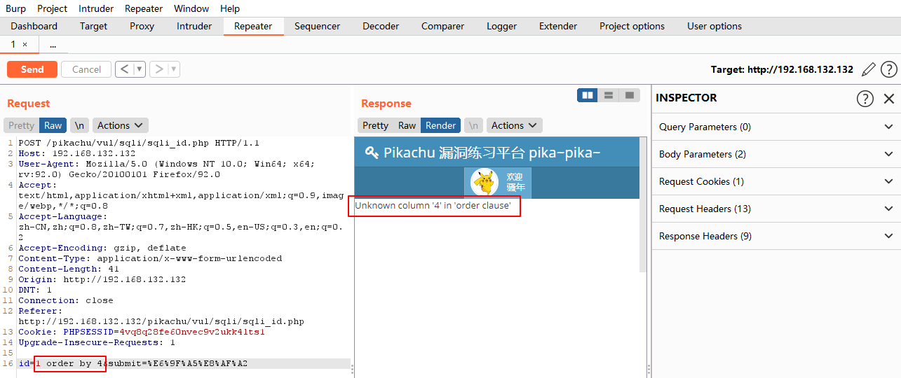Switch to Target tab
This screenshot has height=378, width=901.
coord(93,26)
